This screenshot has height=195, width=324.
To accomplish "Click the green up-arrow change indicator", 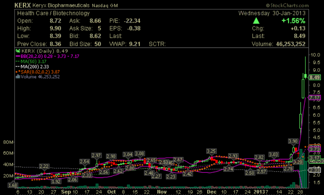I will pos(256,20).
